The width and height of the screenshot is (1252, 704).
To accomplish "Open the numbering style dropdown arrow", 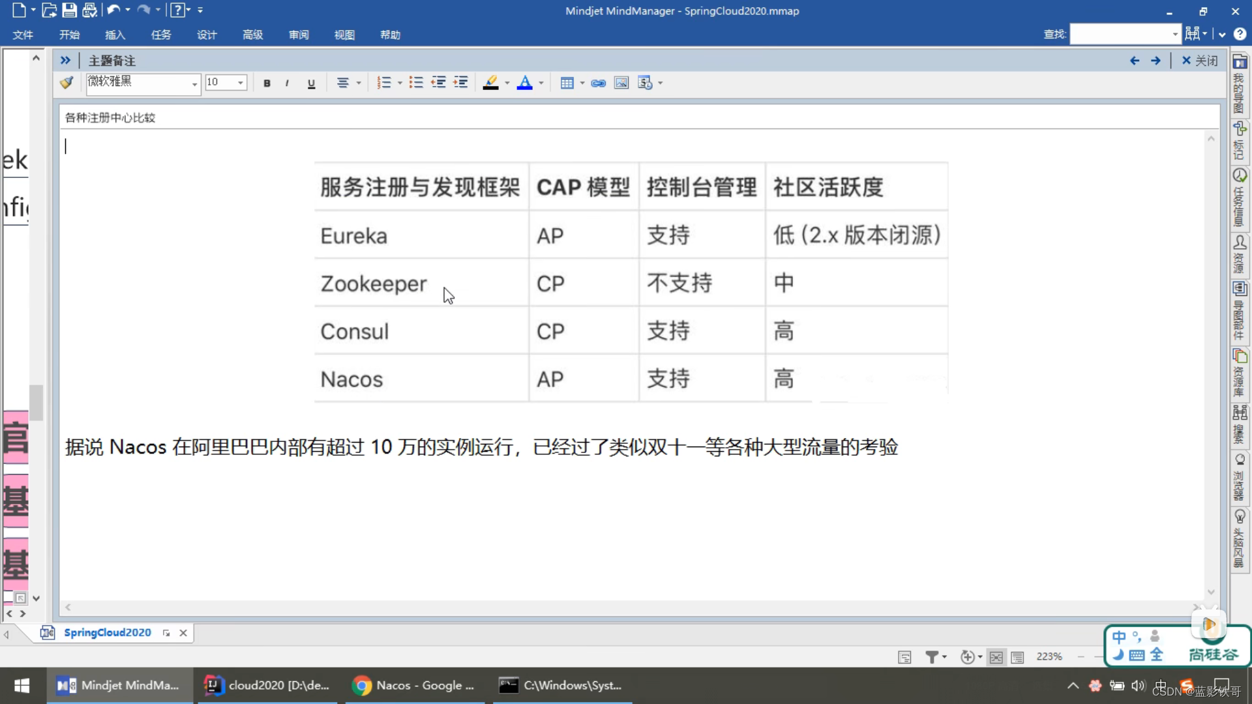I will [400, 83].
